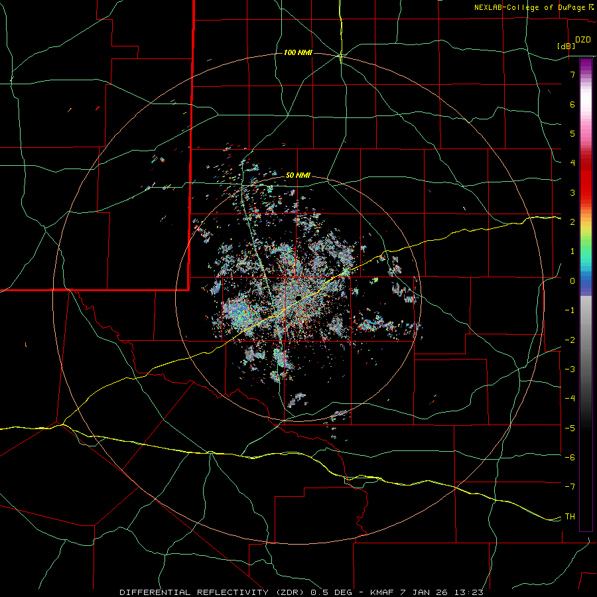Click the 50 NMI range ring label
The height and width of the screenshot is (597, 597).
pyautogui.click(x=298, y=175)
